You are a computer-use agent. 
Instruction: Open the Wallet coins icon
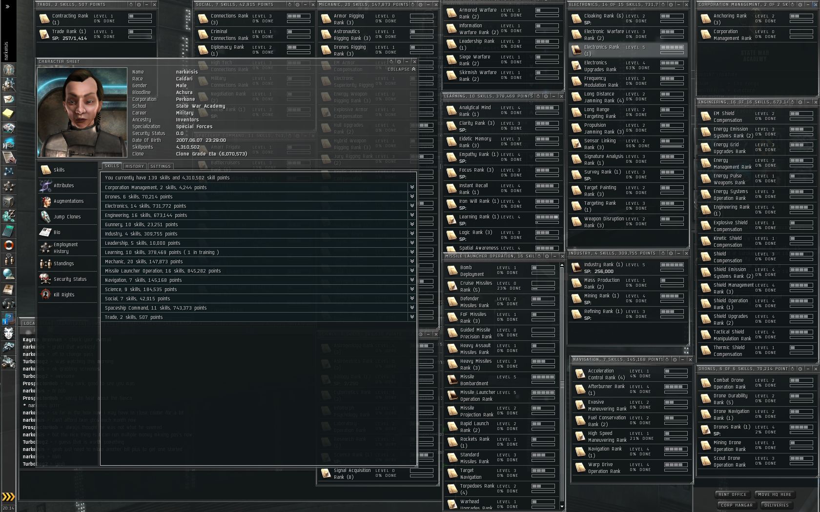(x=8, y=216)
